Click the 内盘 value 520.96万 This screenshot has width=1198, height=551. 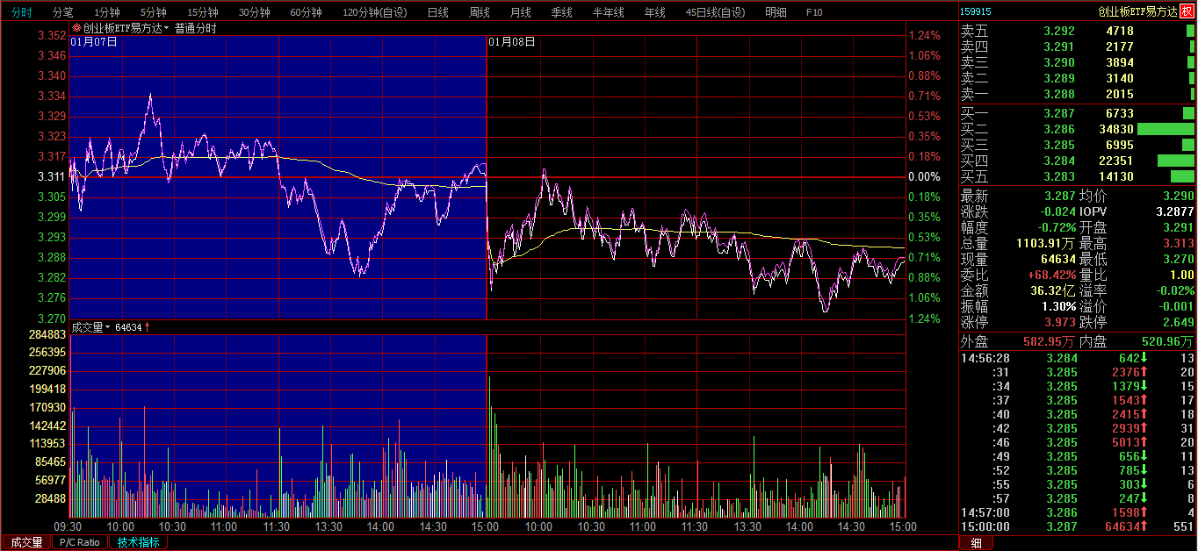[x=1169, y=341]
